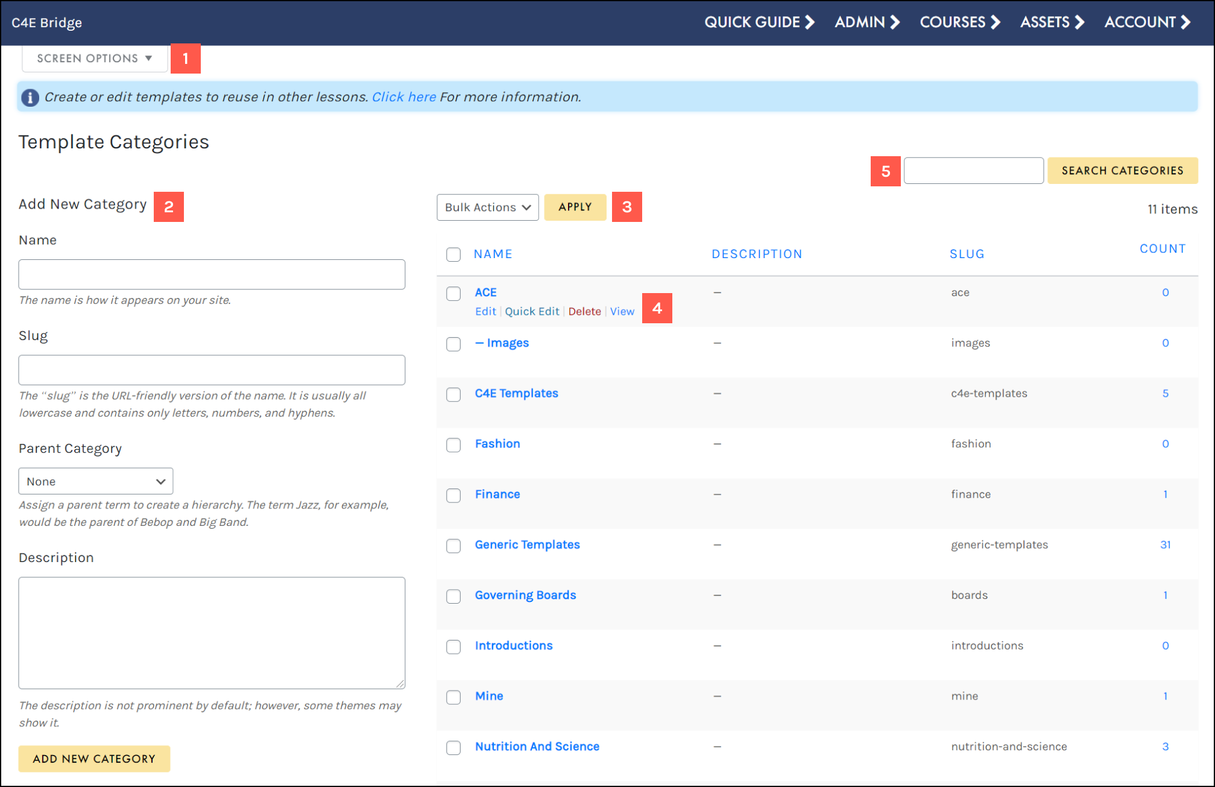Open the Finance category
Viewport: 1215px width, 787px height.
pos(497,495)
